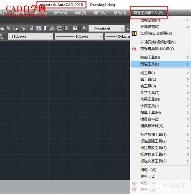Open the Text Style icon
The width and height of the screenshot is (191, 194).
click(x=84, y=28)
